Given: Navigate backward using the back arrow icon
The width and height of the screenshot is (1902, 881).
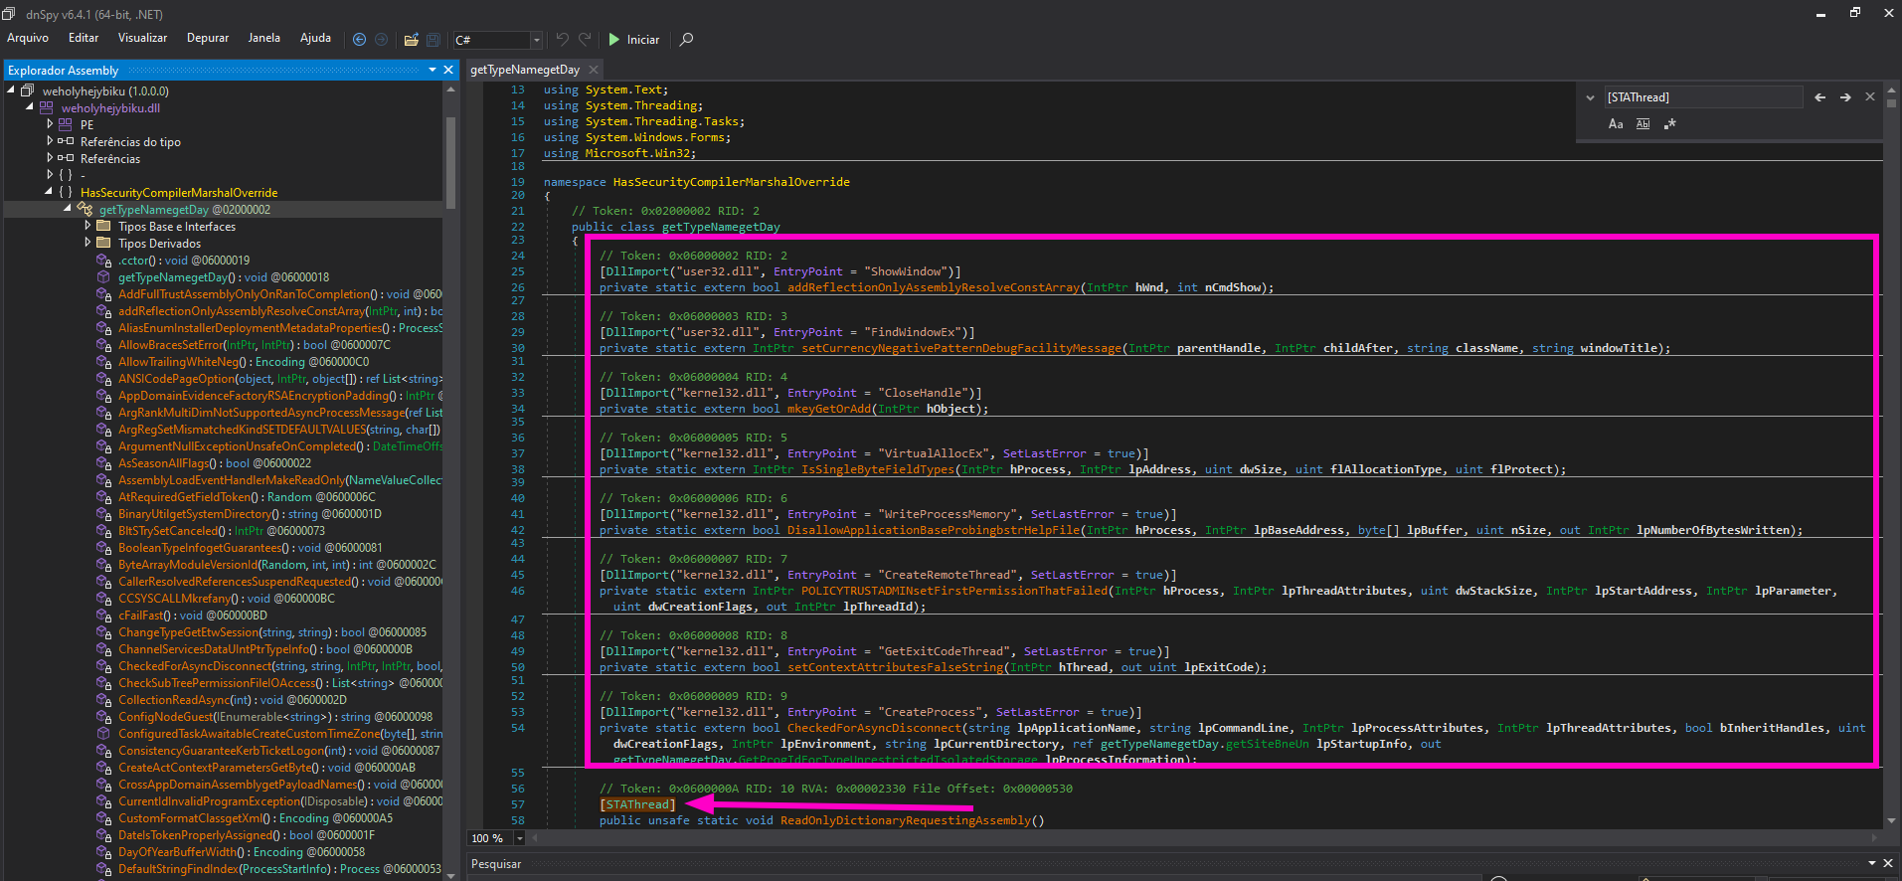Looking at the screenshot, I should point(360,40).
